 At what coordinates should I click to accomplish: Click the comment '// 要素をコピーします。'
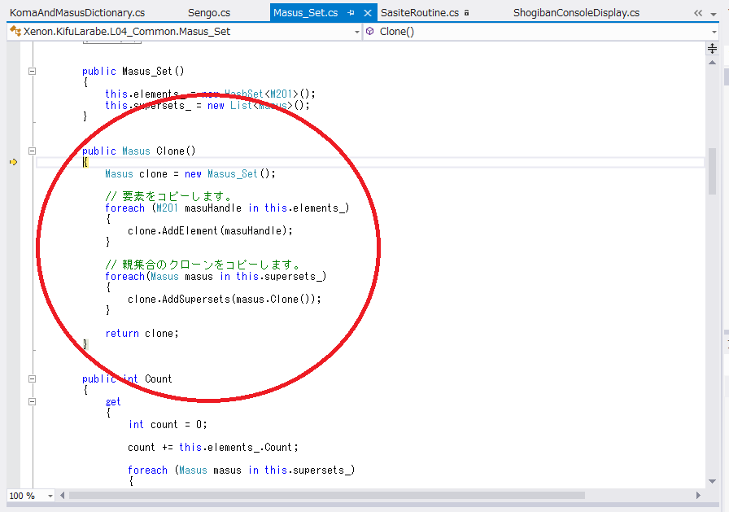168,196
